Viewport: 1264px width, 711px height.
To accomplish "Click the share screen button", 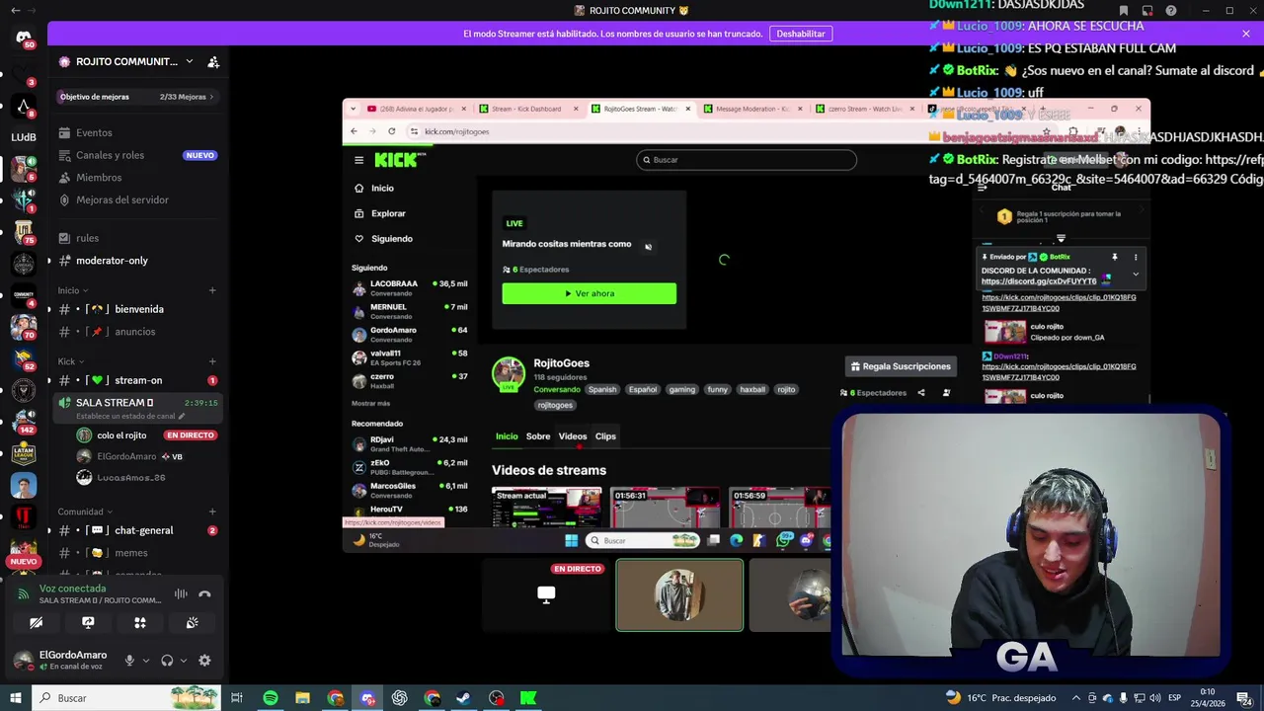I will tap(88, 623).
